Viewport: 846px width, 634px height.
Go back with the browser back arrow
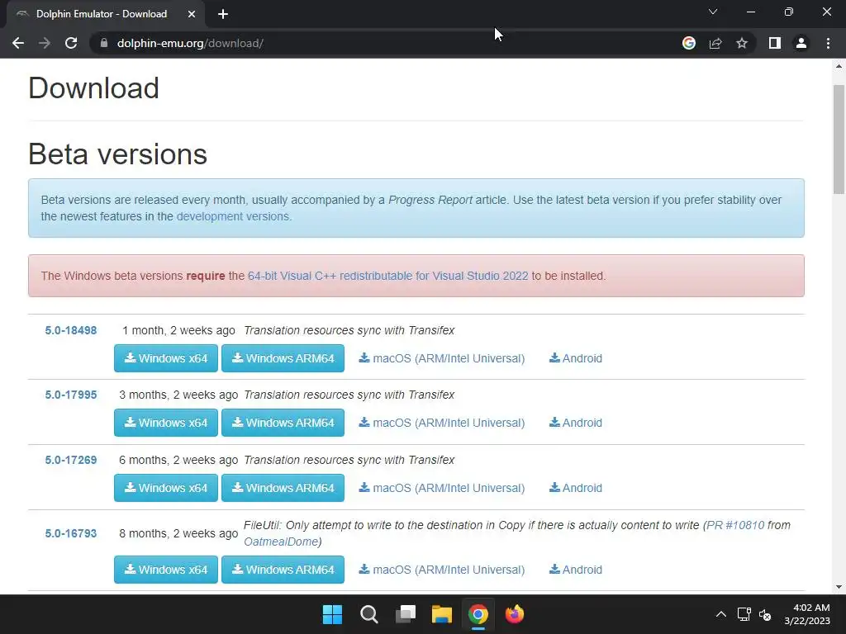[x=18, y=43]
